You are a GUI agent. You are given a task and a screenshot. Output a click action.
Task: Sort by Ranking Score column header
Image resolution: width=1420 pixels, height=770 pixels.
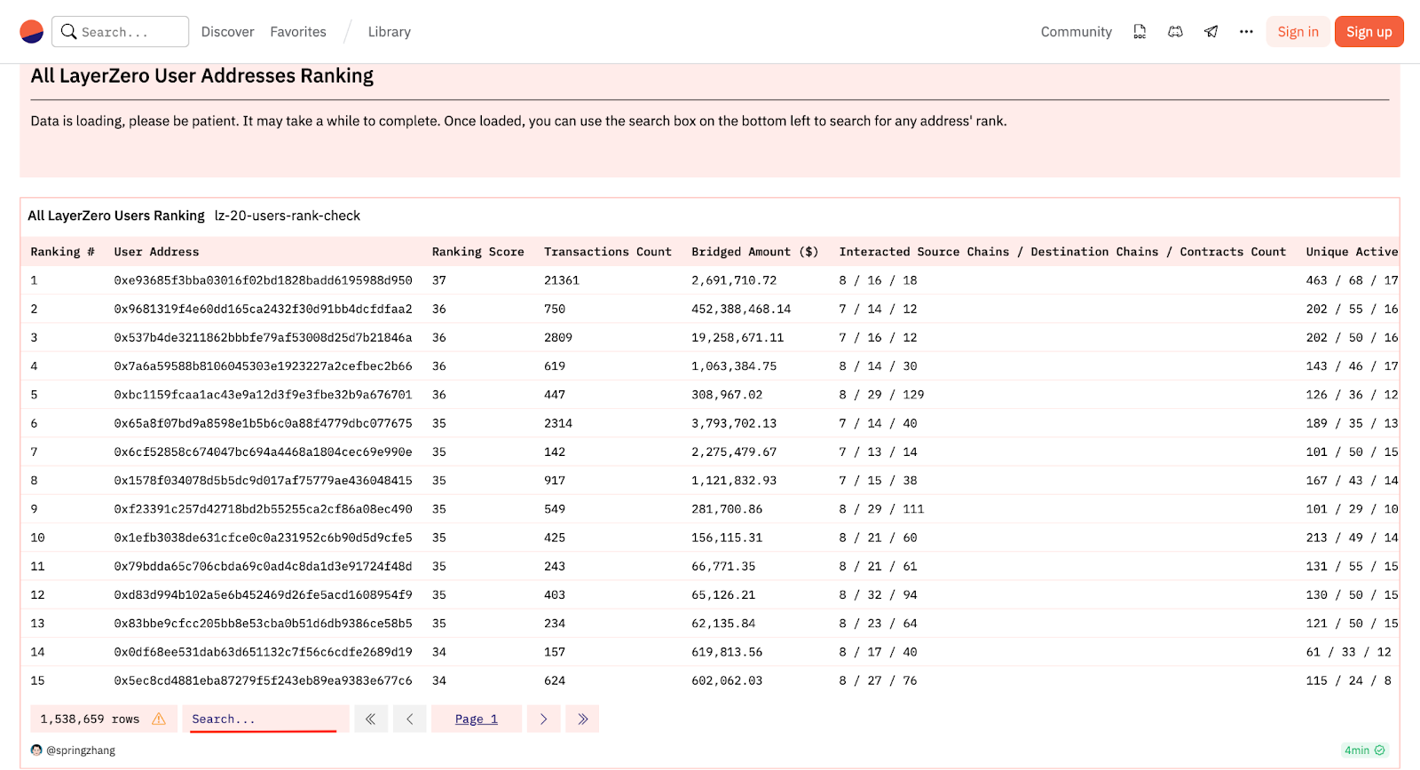point(478,252)
